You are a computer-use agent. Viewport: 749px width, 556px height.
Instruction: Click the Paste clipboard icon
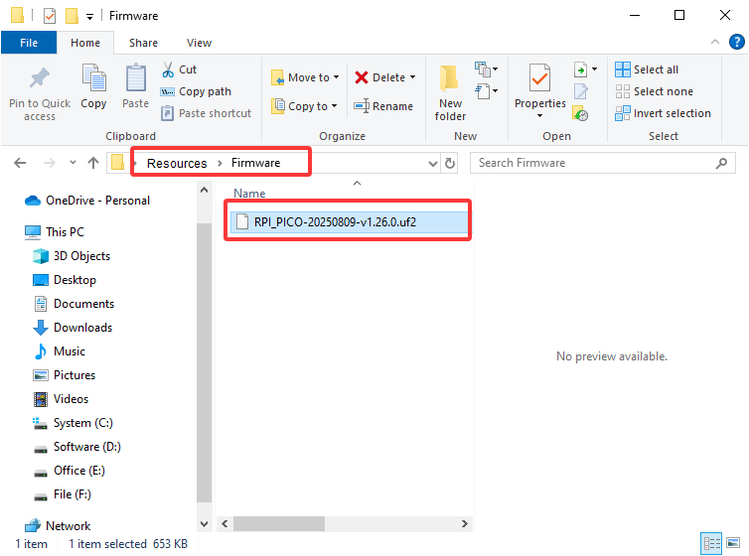[x=136, y=77]
